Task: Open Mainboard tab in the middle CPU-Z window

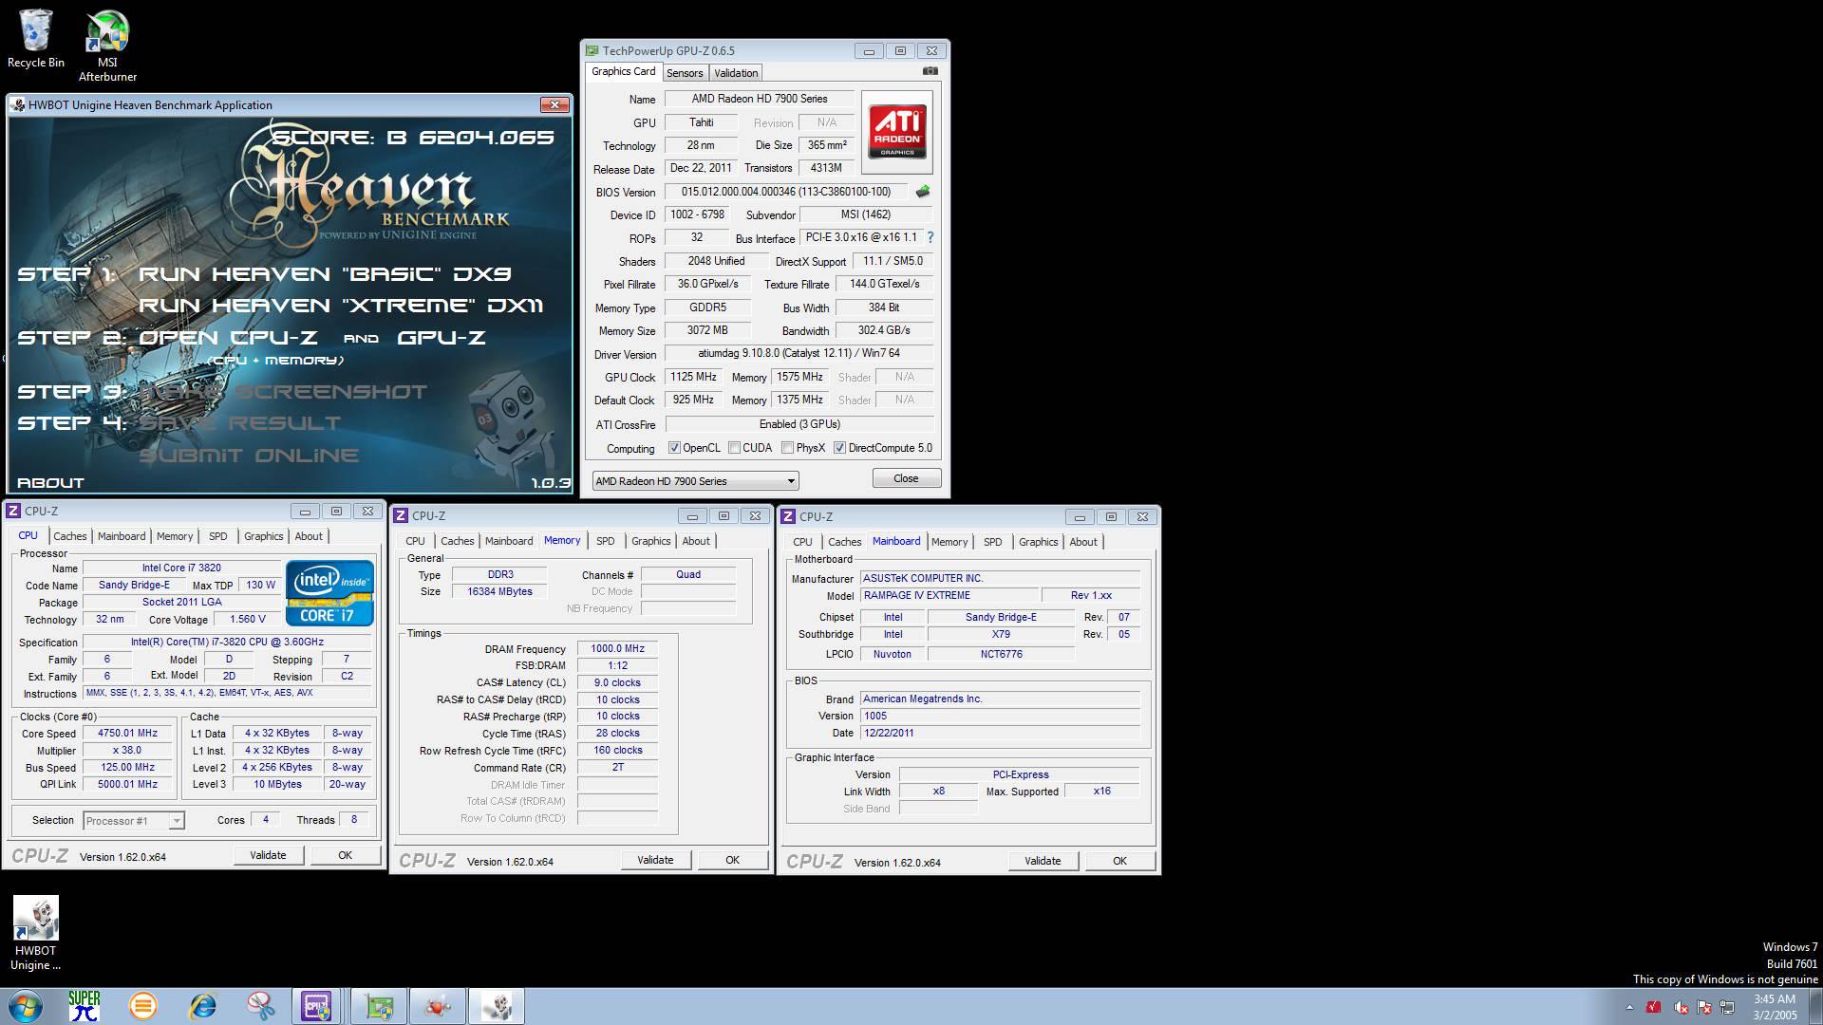Action: 509,541
